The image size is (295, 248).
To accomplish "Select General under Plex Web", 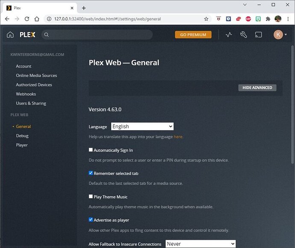I will coord(24,126).
